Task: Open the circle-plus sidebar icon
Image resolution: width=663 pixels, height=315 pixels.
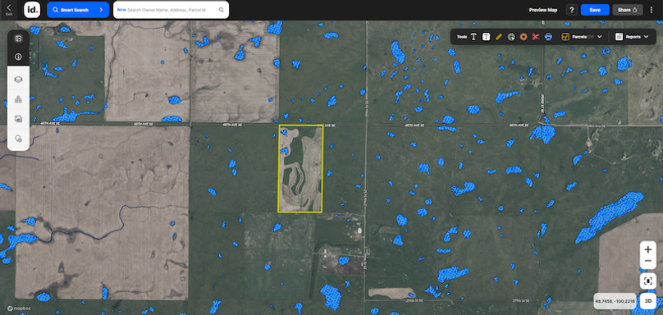Action: click(x=18, y=139)
